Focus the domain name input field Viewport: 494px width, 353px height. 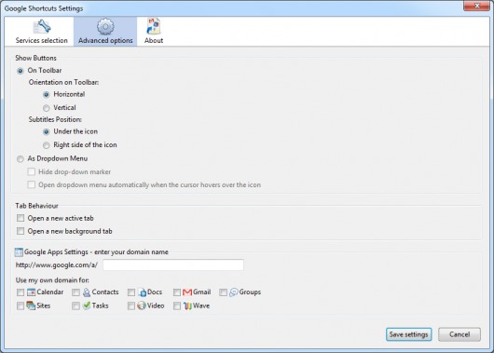pyautogui.click(x=173, y=265)
